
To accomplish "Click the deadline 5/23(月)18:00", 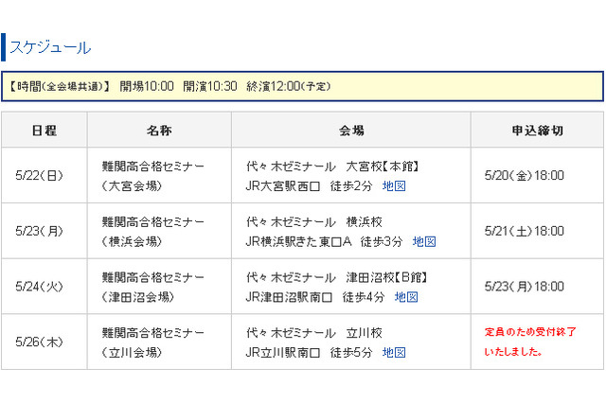I will tap(524, 287).
